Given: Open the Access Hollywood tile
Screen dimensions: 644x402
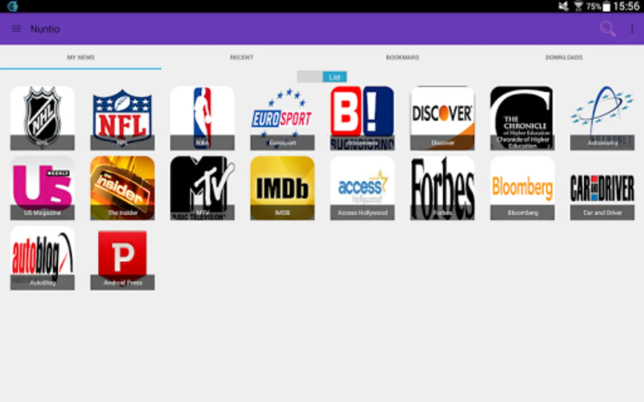Looking at the screenshot, I should [362, 188].
